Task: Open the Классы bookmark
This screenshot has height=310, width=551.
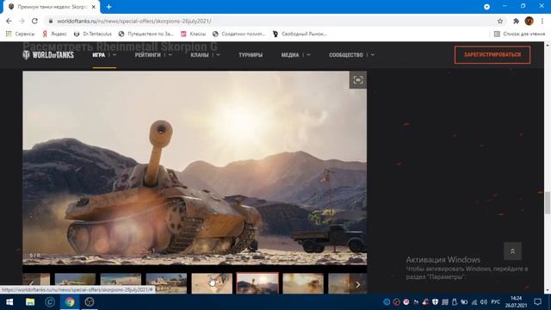Action: (193, 34)
